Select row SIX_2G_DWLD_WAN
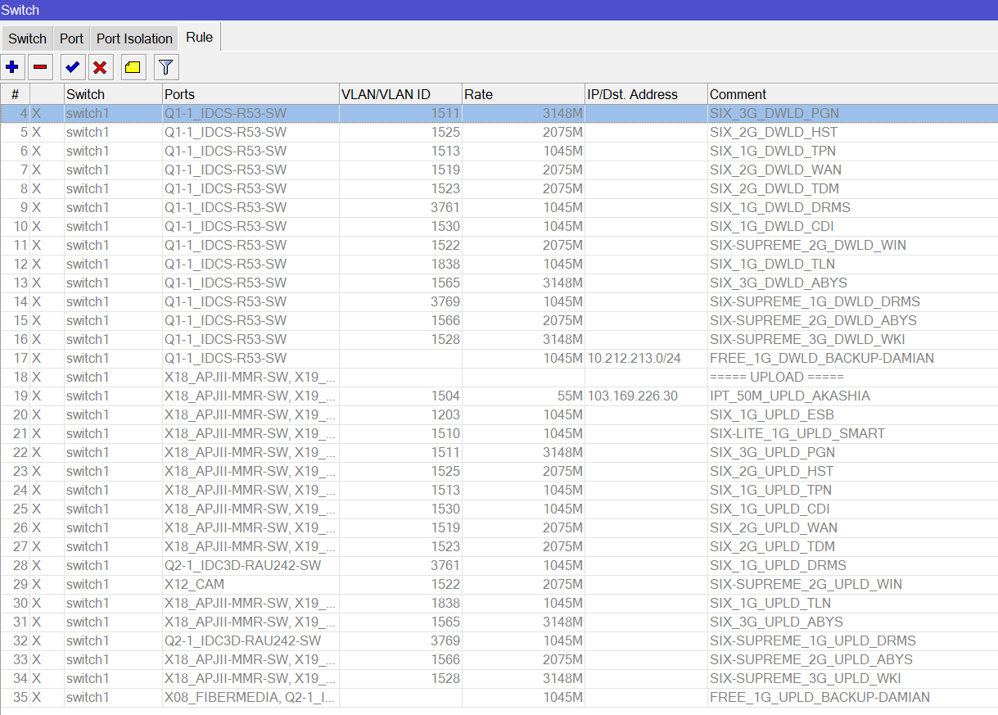The width and height of the screenshot is (998, 715). (499, 170)
